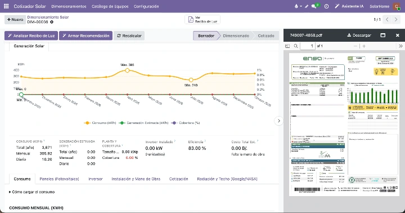This screenshot has height=213, width=405.
Task: Click the Recalcular button
Action: click(129, 35)
